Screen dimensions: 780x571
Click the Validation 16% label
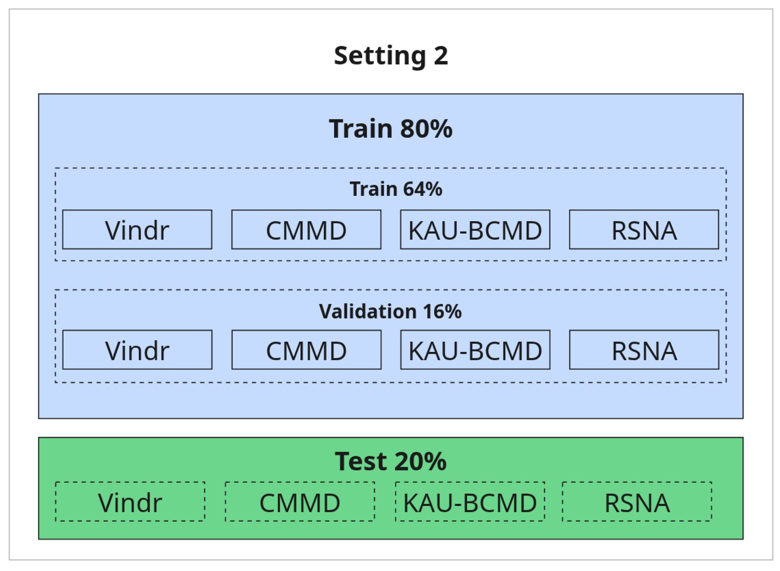[390, 311]
